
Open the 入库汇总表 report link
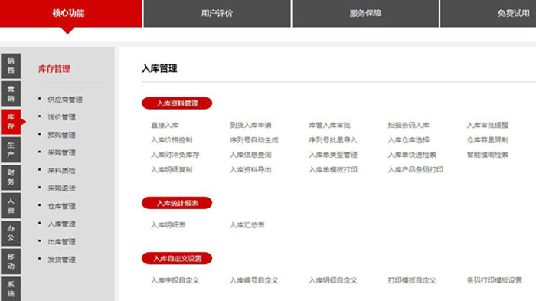[247, 225]
